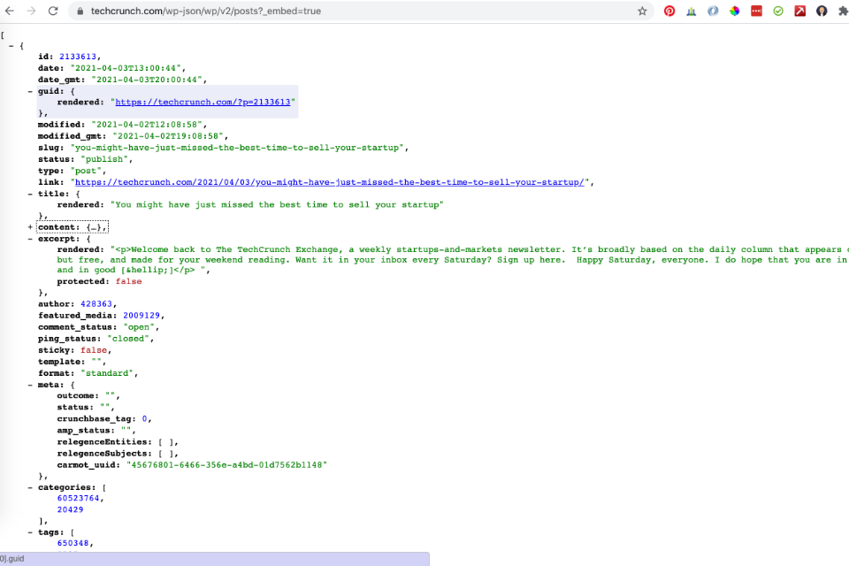Open the Extensions puzzle piece menu
This screenshot has height=566, width=849.
pos(843,11)
